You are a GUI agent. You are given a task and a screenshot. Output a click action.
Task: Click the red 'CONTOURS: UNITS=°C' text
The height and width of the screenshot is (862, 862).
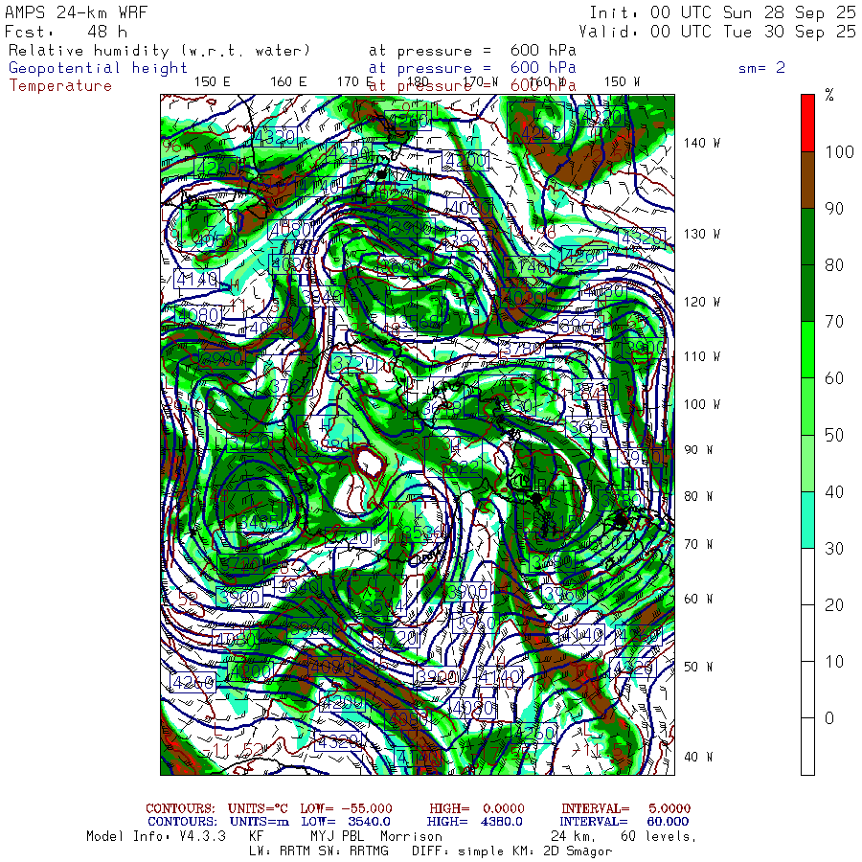(x=216, y=808)
